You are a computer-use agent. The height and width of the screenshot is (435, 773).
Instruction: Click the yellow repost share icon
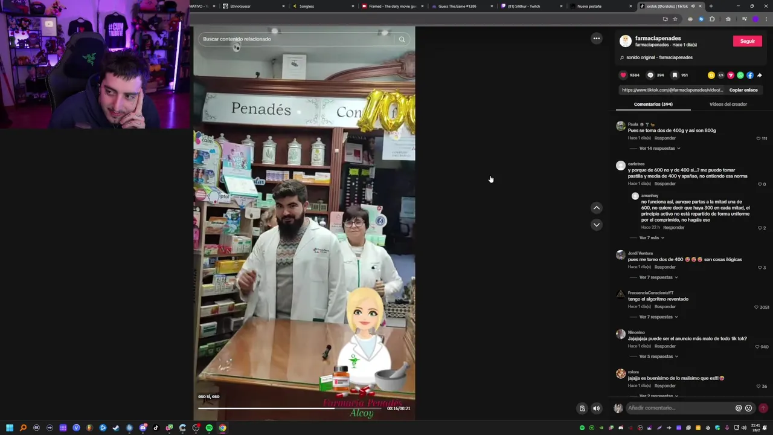pyautogui.click(x=711, y=75)
